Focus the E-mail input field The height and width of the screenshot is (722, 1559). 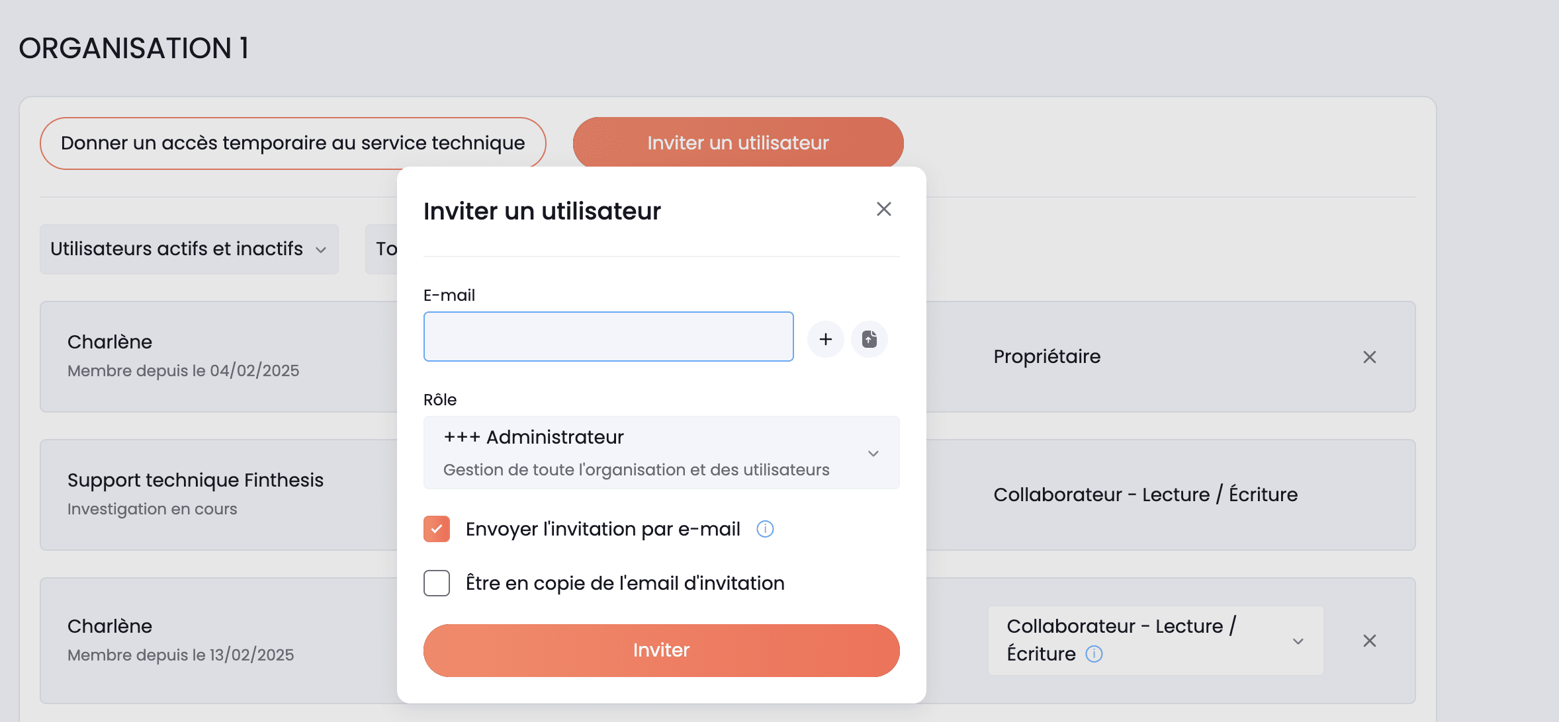608,337
